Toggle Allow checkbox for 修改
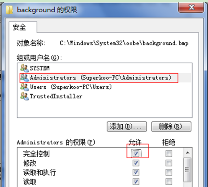208x187 pixels. click(x=136, y=163)
